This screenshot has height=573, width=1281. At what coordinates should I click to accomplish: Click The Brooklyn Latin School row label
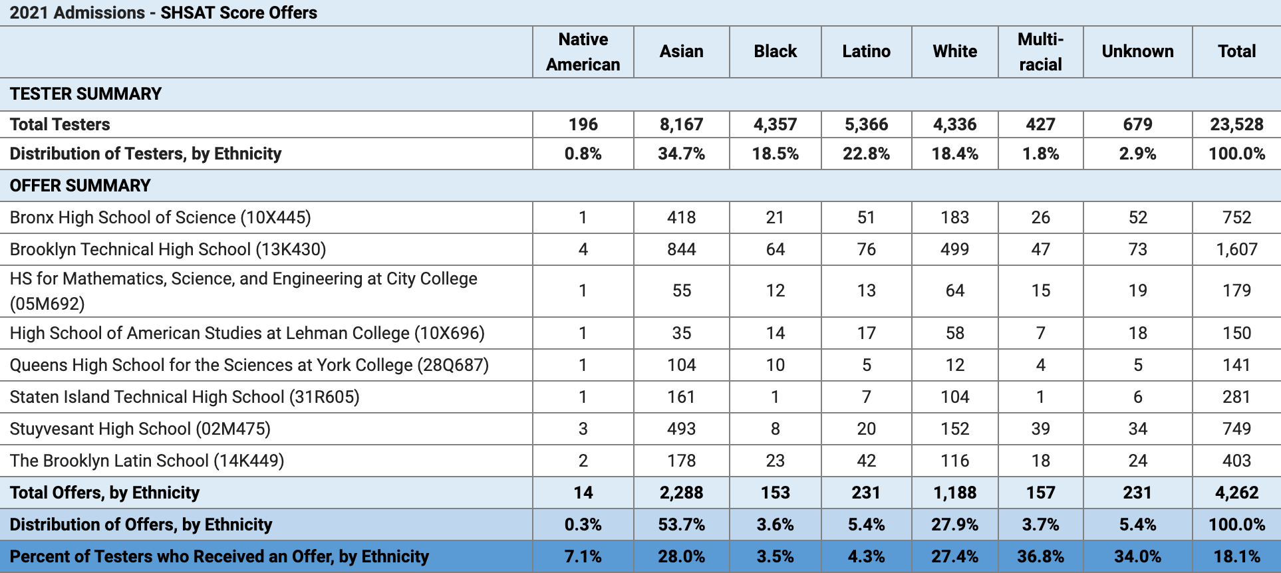(x=147, y=461)
